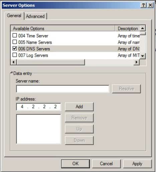
Task: Click the options list up arrow
Action: coord(143,28)
